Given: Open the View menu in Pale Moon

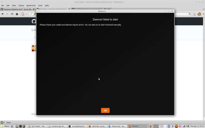Looking at the screenshot, I should pos(14,5).
